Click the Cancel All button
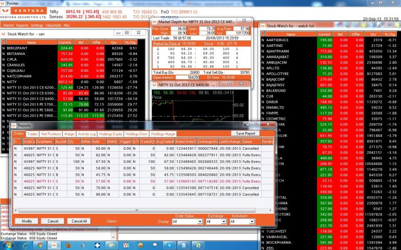Screen dimensions: 401x250 click(79, 221)
